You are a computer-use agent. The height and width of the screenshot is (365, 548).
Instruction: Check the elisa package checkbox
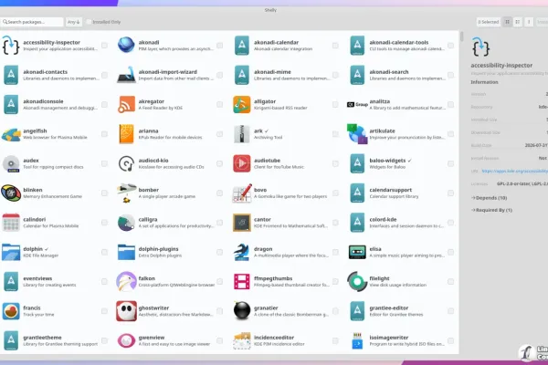pyautogui.click(x=450, y=252)
